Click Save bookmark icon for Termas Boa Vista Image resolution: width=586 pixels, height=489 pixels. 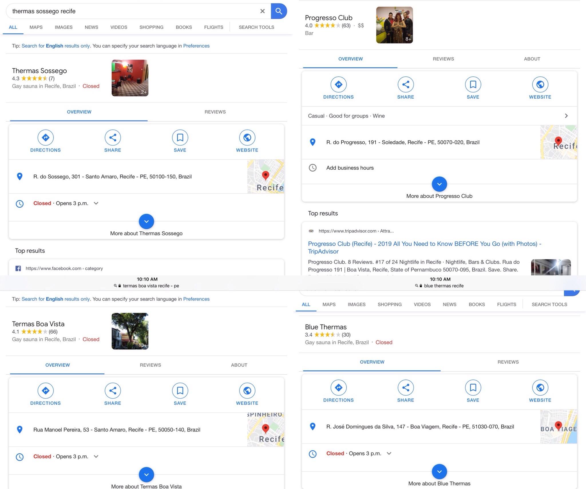tap(180, 391)
